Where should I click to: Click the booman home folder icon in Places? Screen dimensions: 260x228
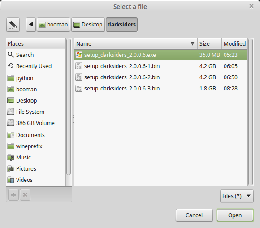click(x=11, y=89)
